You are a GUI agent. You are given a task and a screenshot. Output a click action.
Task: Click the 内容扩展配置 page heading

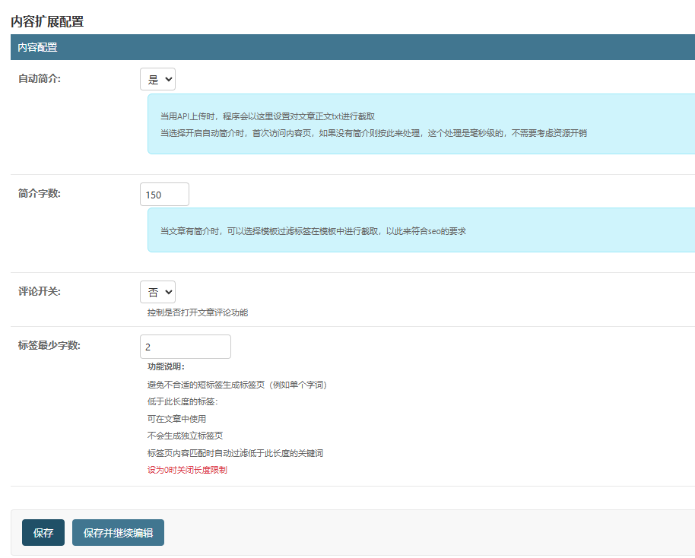pyautogui.click(x=47, y=21)
